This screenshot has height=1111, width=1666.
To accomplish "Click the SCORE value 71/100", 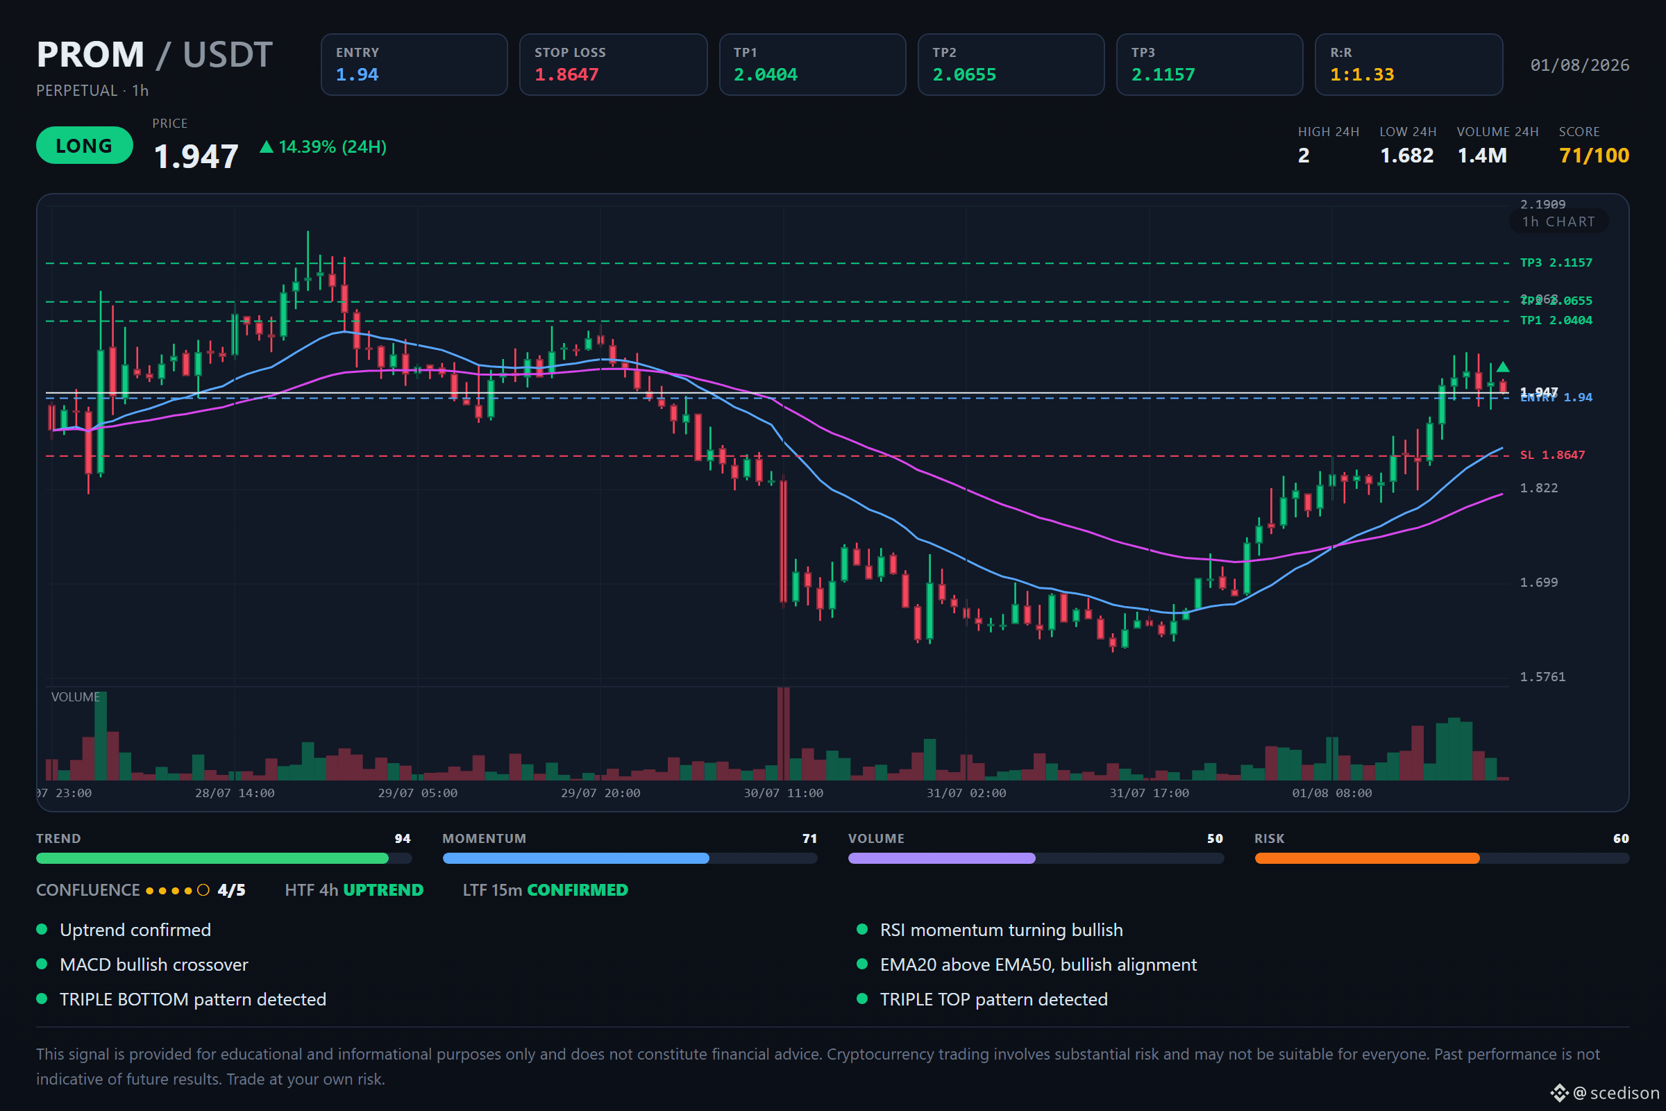I will click(x=1594, y=155).
